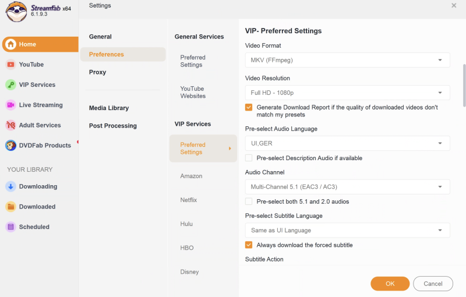Open the Video Resolution dropdown
466x297 pixels.
point(347,93)
